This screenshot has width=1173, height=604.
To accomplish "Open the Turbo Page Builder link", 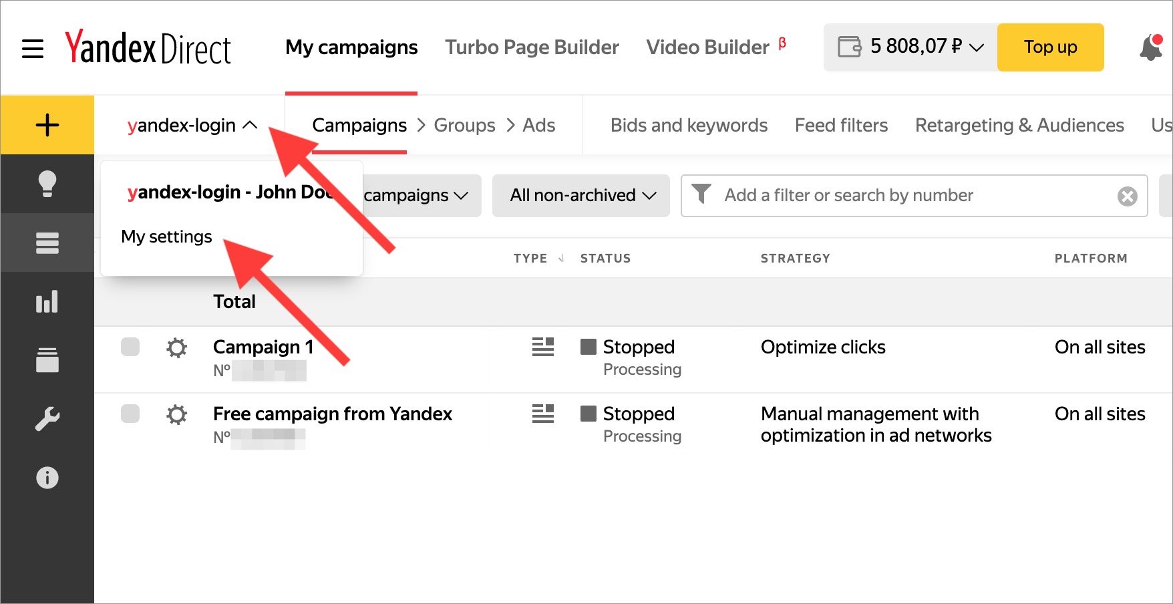I will point(532,47).
